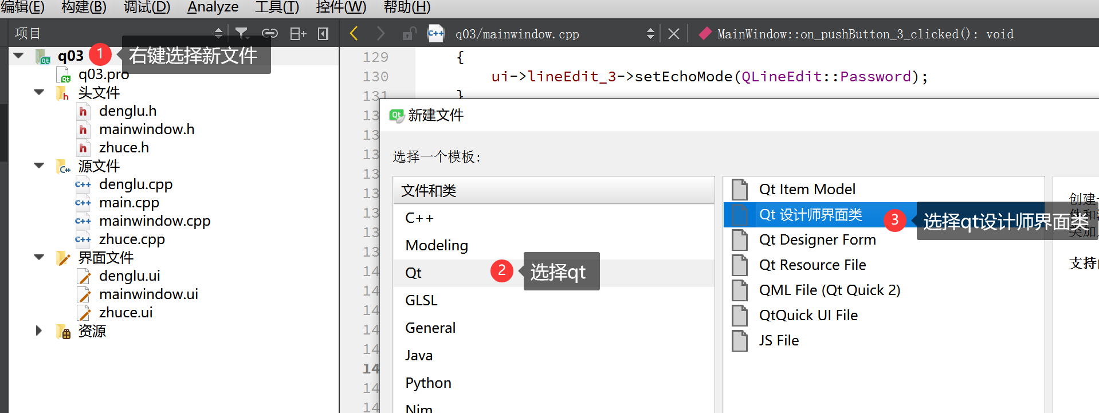The image size is (1099, 413).
Task: Click the 文件和类 category header
Action: coord(554,190)
